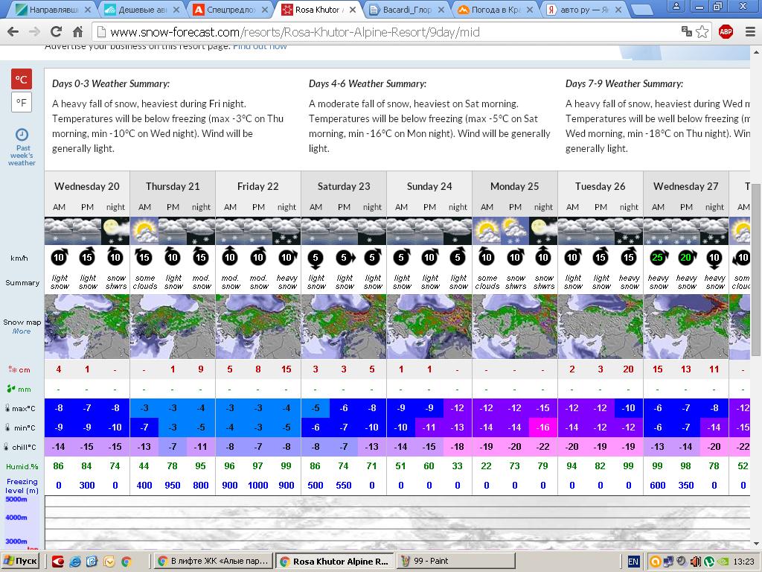762x572 pixels.
Task: Switch temperature units to Celsius
Action: pos(22,79)
